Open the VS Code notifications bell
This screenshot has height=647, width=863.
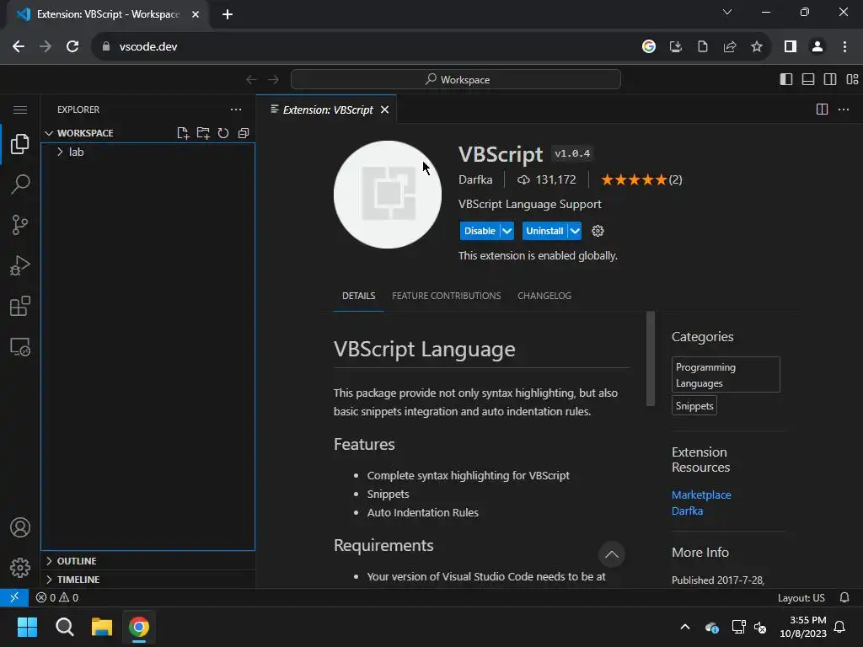[x=844, y=597]
